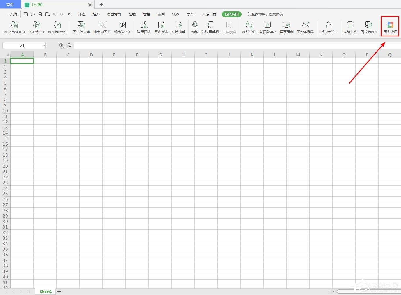
Task: Click the 查找命令、搜索模板 search box
Action: [x=265, y=14]
